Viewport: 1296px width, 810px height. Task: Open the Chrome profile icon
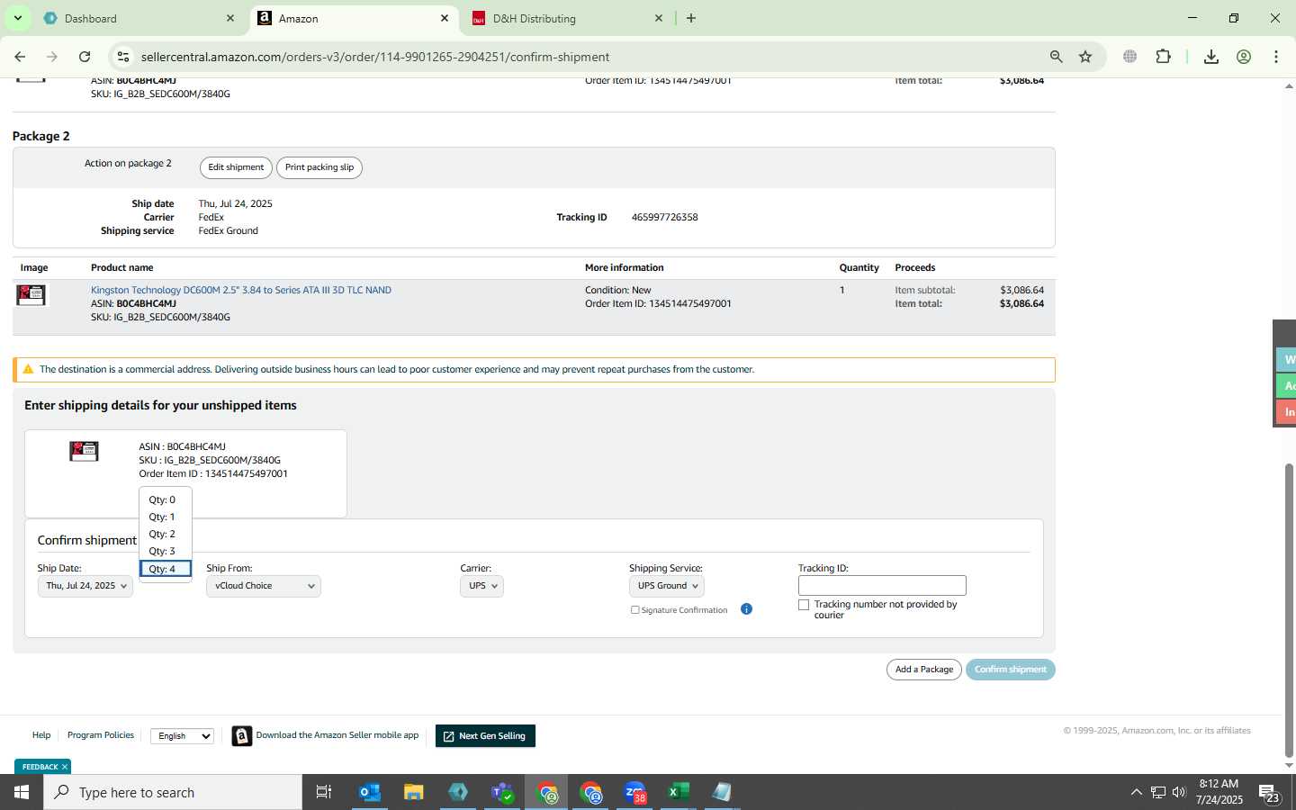(1244, 57)
